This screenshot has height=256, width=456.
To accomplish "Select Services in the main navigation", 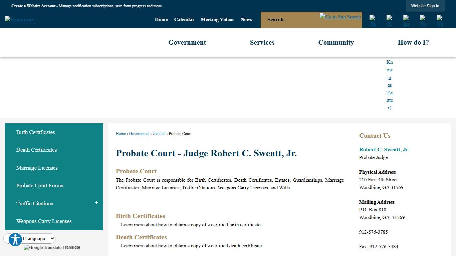I will tap(262, 42).
